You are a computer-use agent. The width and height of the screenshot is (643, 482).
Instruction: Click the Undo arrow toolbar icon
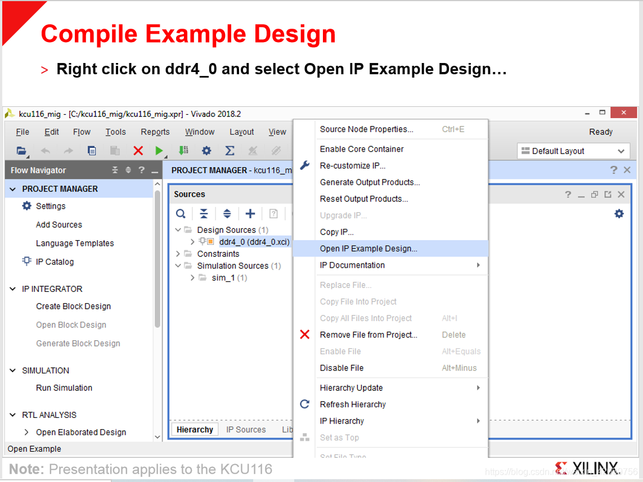point(46,151)
